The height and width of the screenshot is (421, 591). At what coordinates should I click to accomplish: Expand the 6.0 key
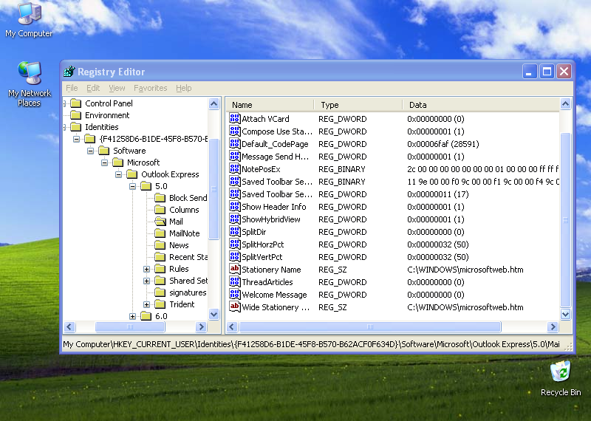tap(132, 316)
